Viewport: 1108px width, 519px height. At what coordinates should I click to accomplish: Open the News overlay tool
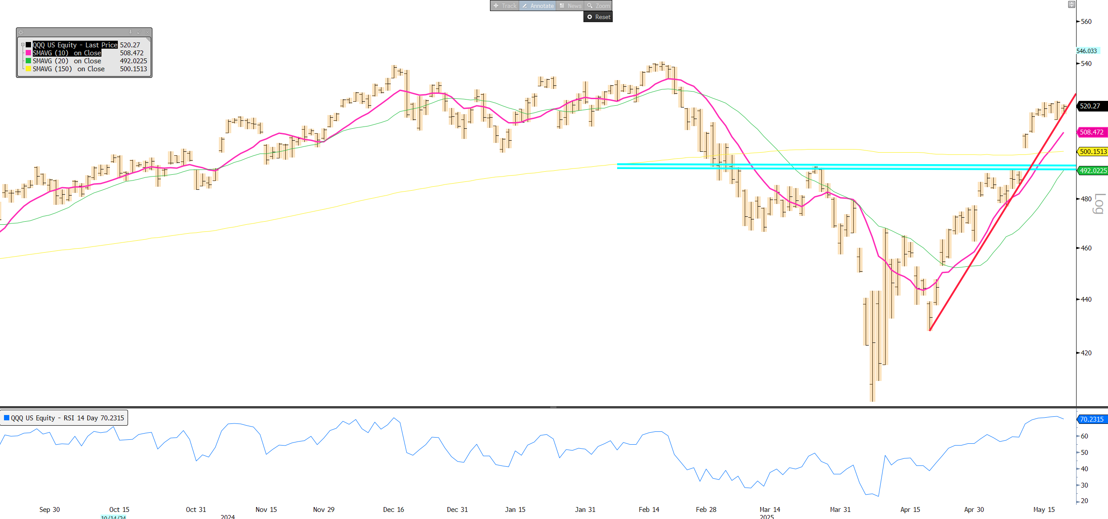coord(570,6)
